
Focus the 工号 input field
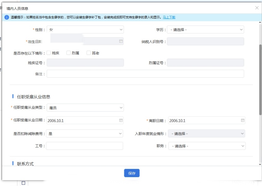point(84,146)
